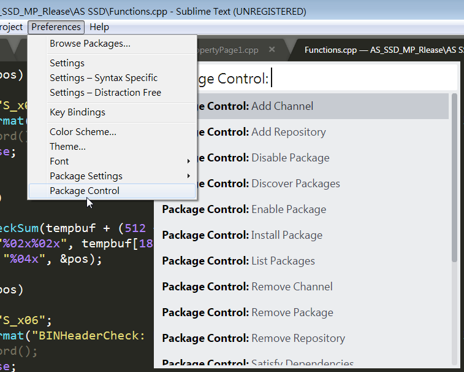Viewport: 464px width, 372px height.
Task: Switch to the Functions.cpp tab
Action: click(x=380, y=50)
